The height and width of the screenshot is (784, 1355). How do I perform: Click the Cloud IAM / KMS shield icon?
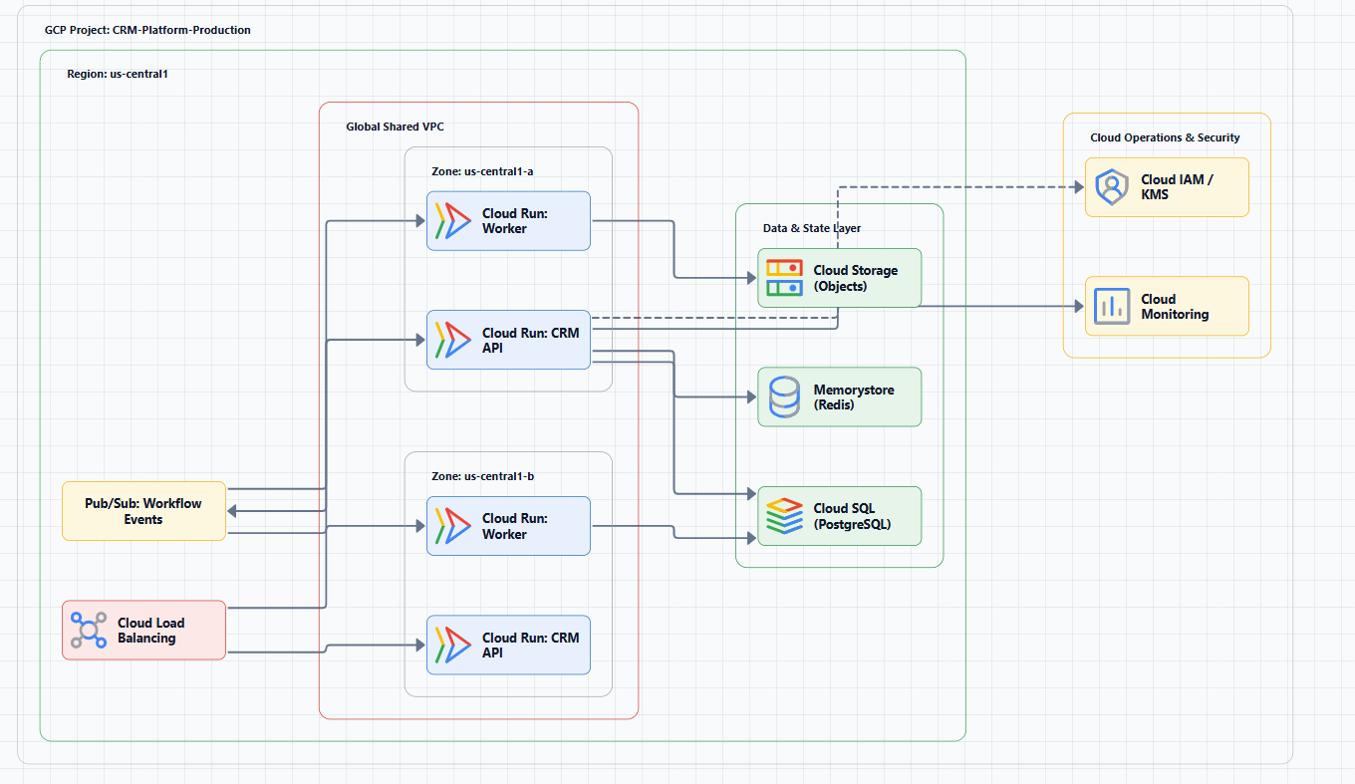tap(1111, 187)
